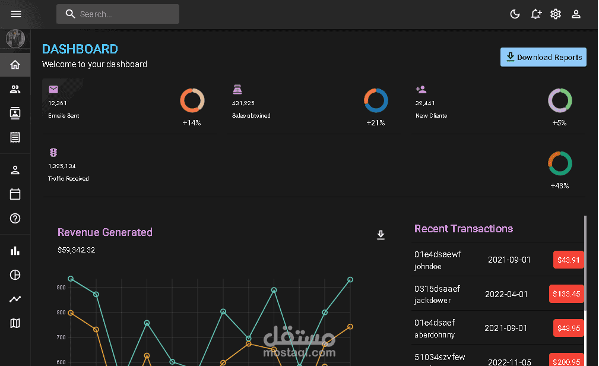
Task: Click the Revenue Generated heading
Action: coord(105,232)
